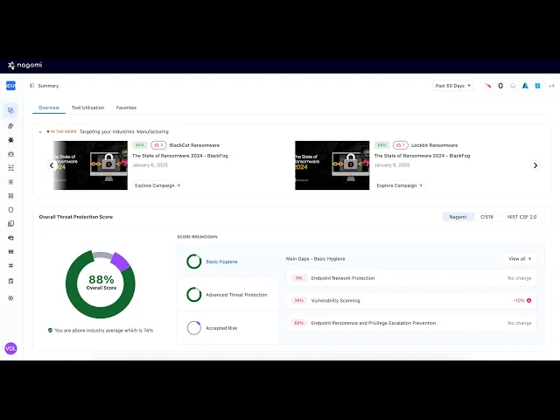560x420 pixels.
Task: Click the grey integration icon beside Okta
Action: (x=513, y=86)
